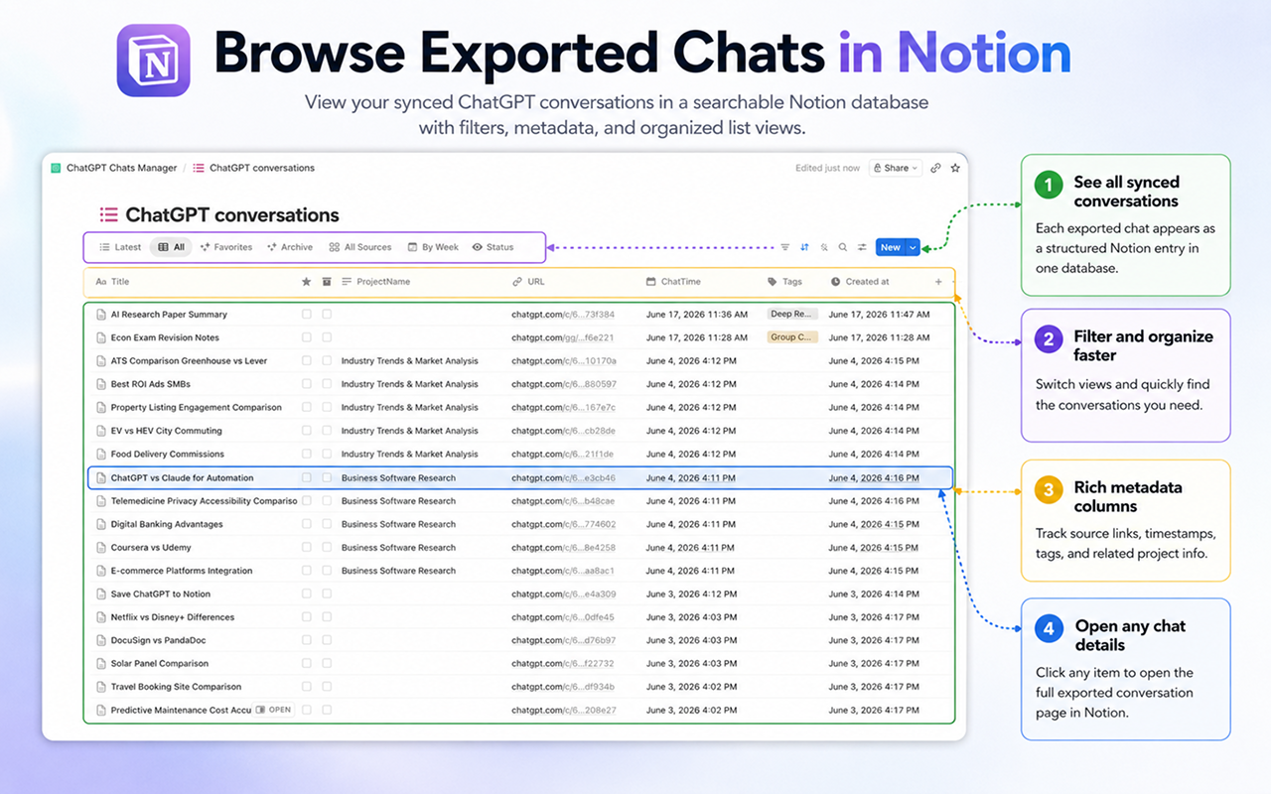The image size is (1271, 794).
Task: Click the archive box column header icon
Action: [327, 282]
